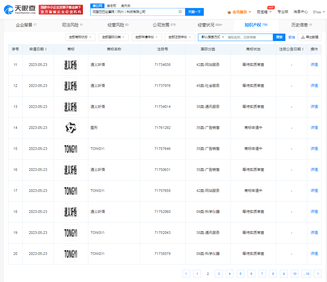Click the Tianyancha logo
The width and height of the screenshot is (327, 282).
[20, 10]
